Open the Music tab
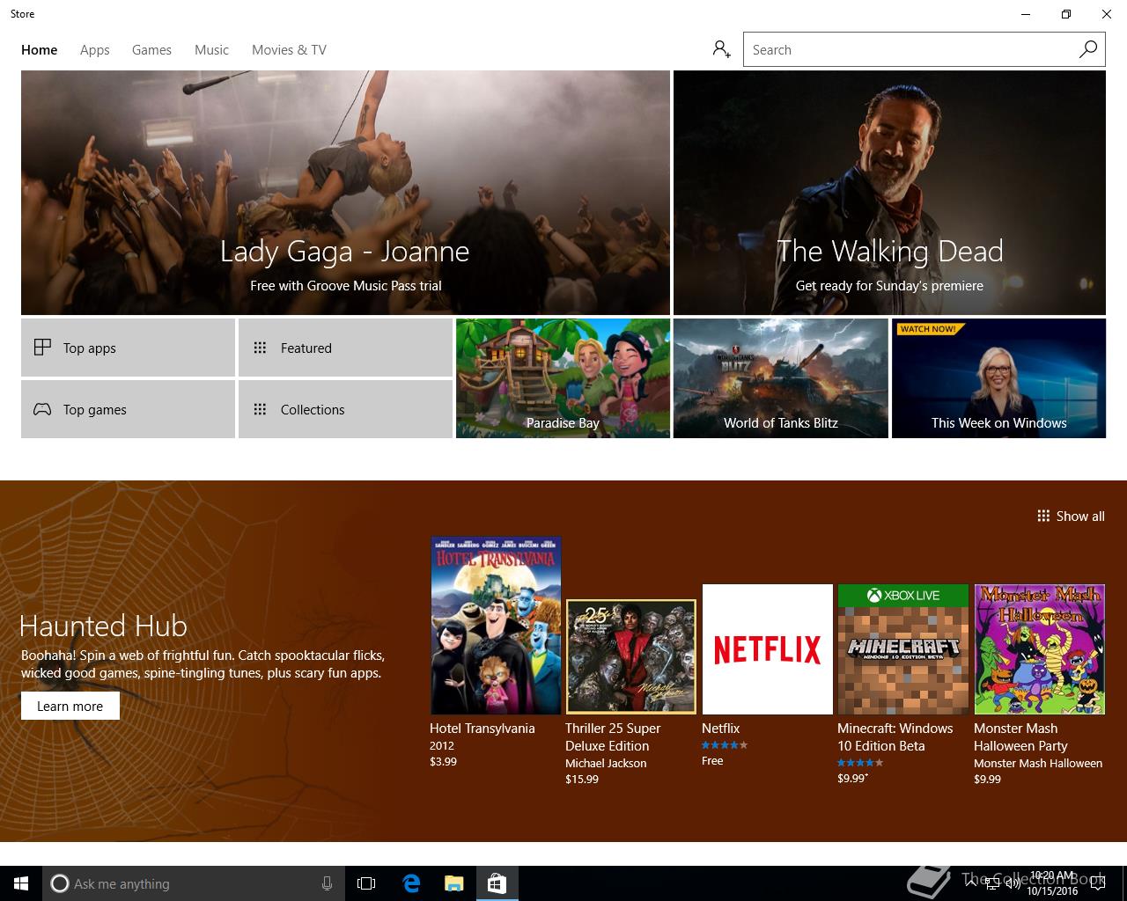The image size is (1127, 901). coord(211,50)
